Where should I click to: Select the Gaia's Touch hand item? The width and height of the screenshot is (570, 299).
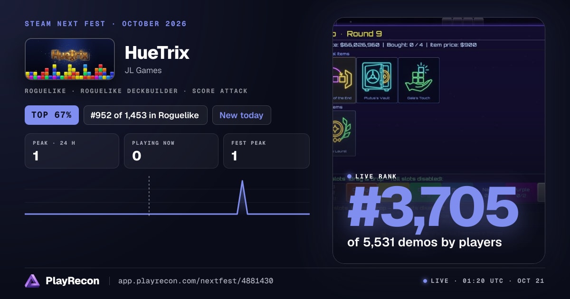[418, 80]
